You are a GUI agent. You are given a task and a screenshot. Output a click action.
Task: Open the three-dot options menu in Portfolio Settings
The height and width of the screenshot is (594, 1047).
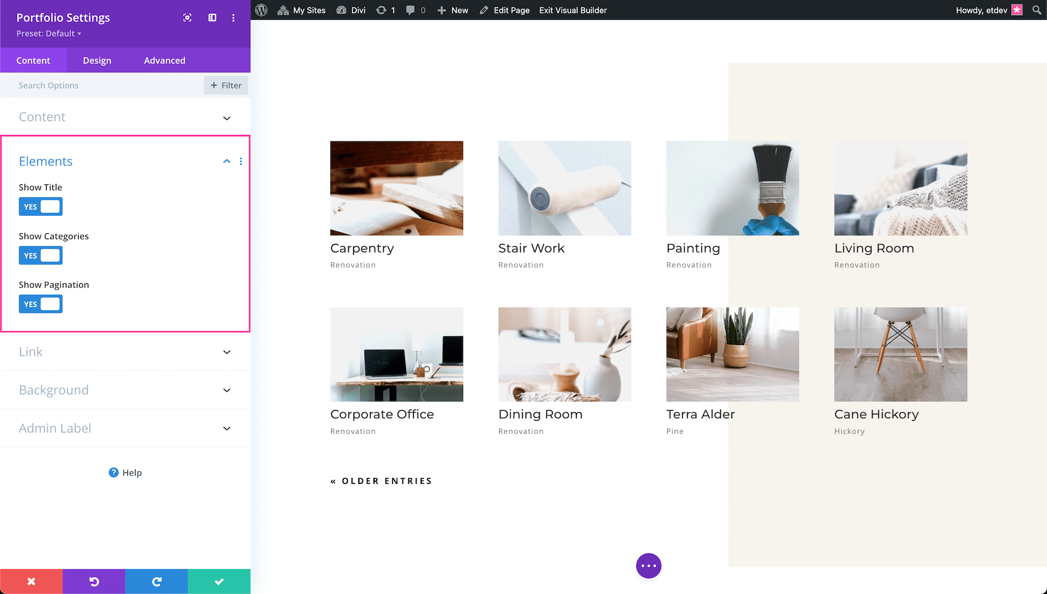point(233,17)
